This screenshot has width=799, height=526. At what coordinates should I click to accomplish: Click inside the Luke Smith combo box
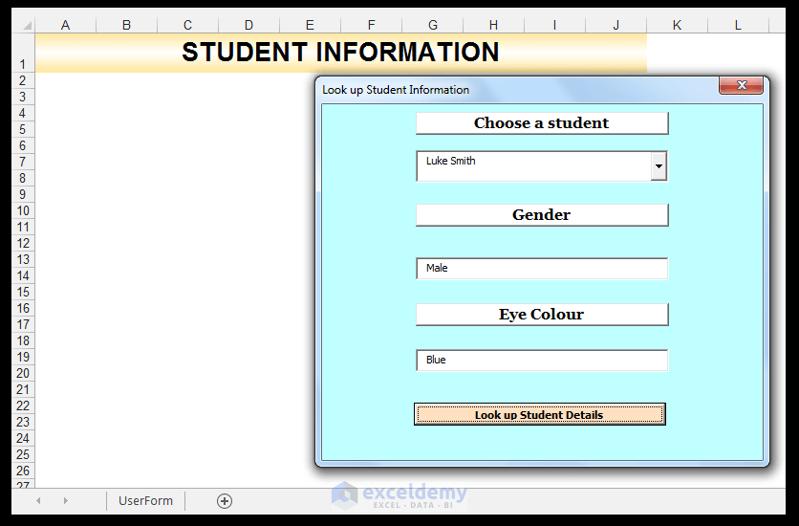(533, 166)
